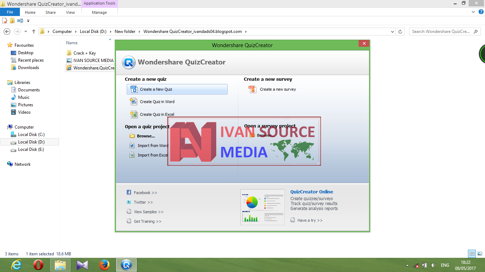The image size is (485, 272).
Task: Open Recent places in navigation pane
Action: [31, 60]
